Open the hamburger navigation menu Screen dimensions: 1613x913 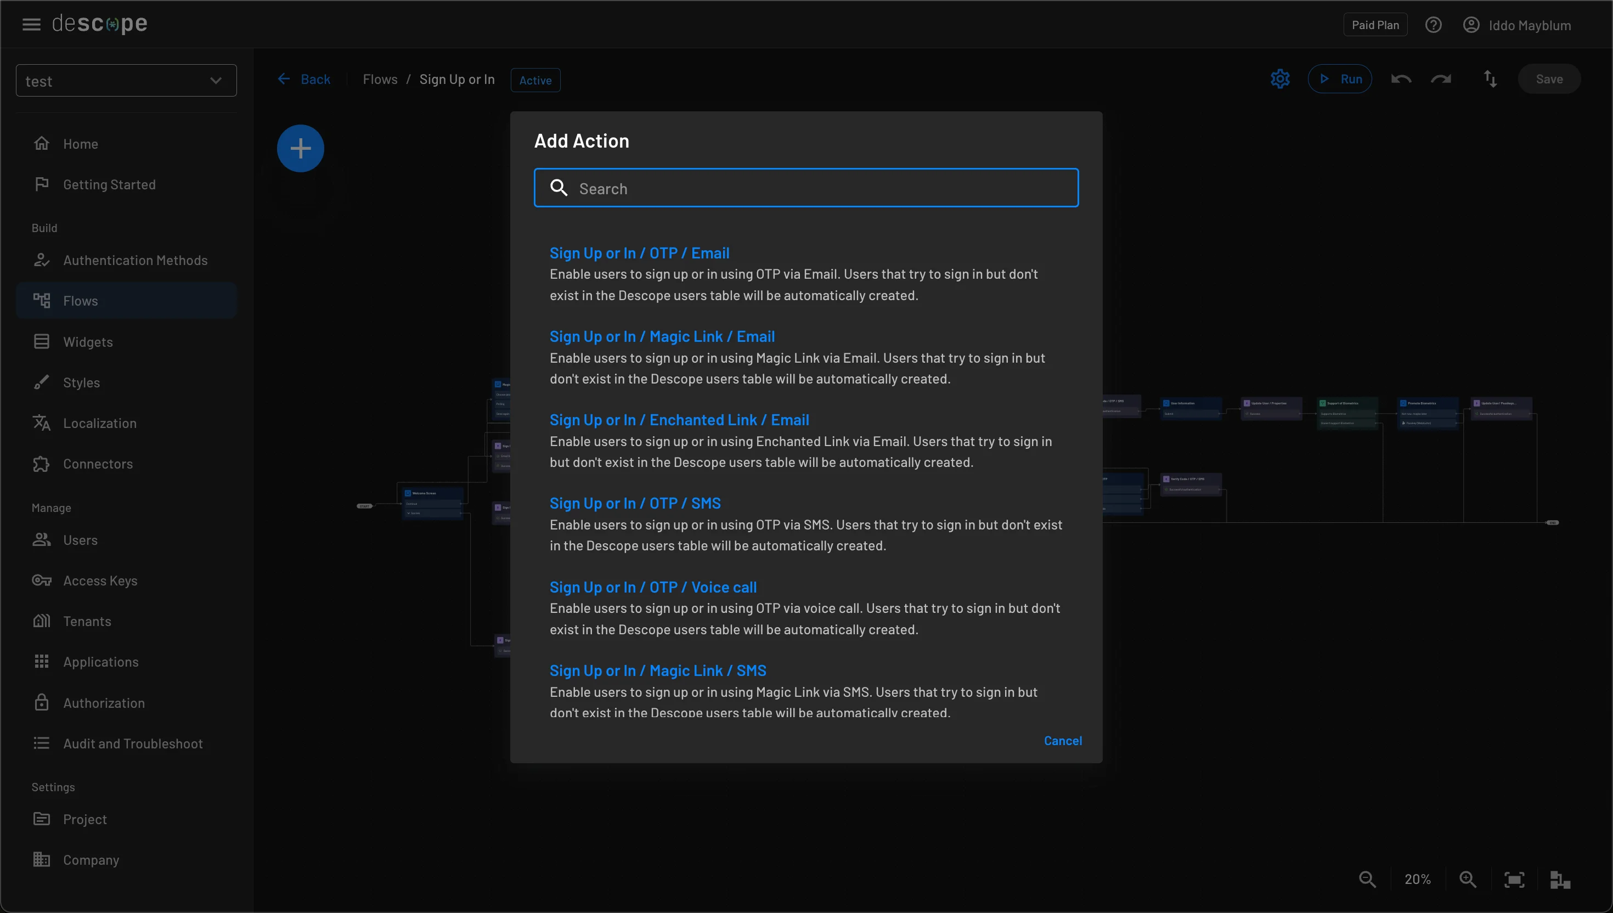(x=31, y=25)
